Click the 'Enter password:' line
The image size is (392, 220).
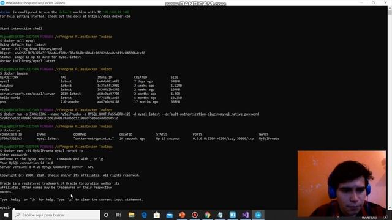[x=13, y=155]
